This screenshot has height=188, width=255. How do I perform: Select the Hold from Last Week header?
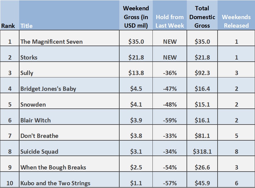(x=170, y=21)
